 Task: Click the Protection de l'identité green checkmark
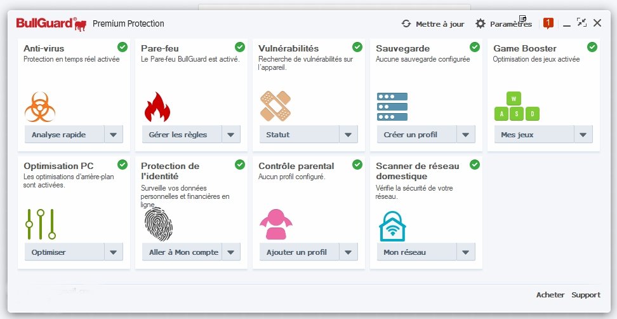pyautogui.click(x=240, y=165)
